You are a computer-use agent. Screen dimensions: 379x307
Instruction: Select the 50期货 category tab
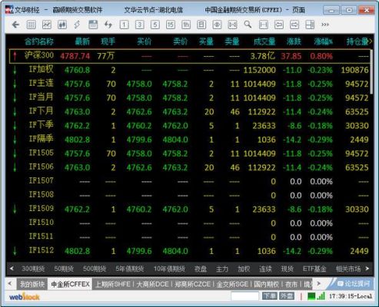(x=64, y=269)
